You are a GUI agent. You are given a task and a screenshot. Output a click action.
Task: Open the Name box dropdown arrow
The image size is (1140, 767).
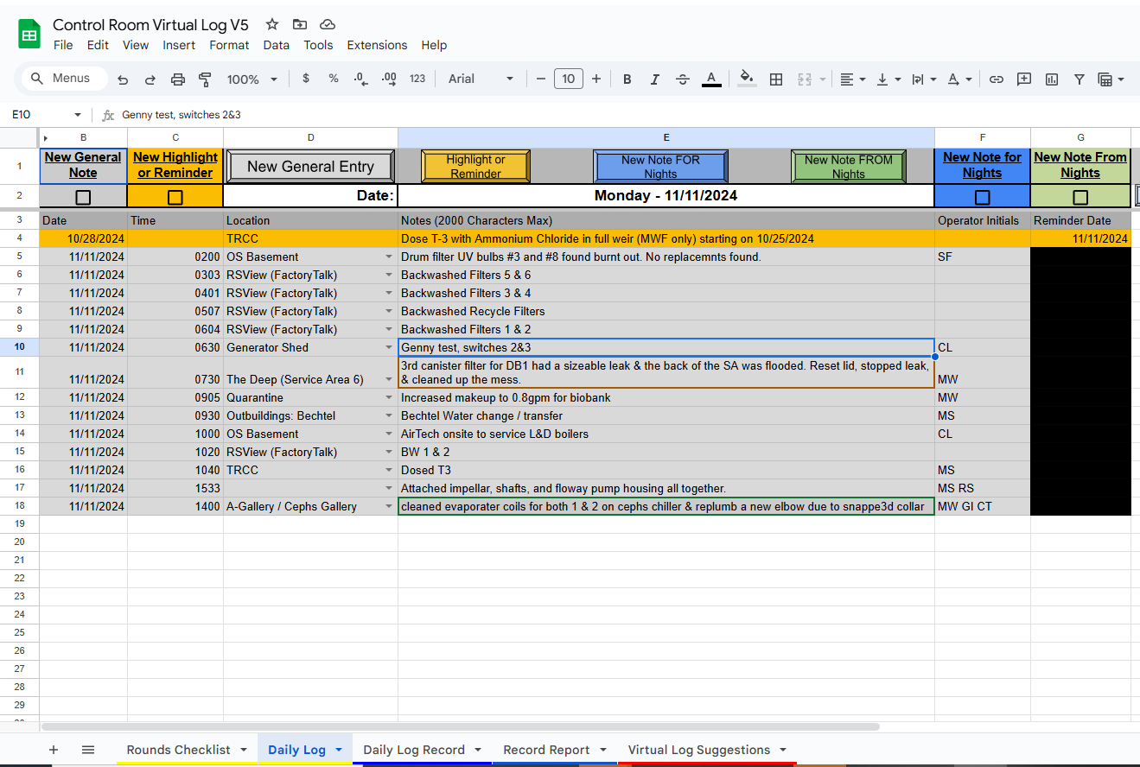(x=78, y=115)
